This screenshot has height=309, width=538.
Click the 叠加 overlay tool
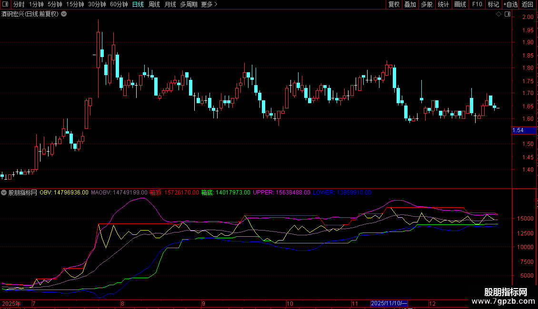point(410,4)
